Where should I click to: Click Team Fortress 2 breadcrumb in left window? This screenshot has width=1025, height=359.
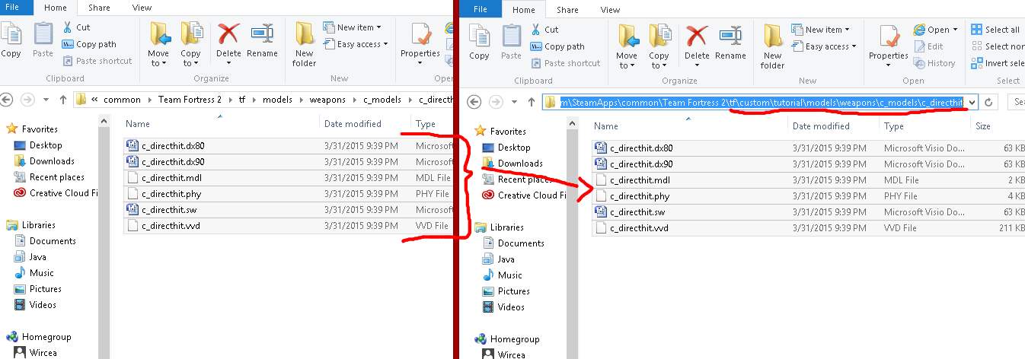pyautogui.click(x=189, y=100)
